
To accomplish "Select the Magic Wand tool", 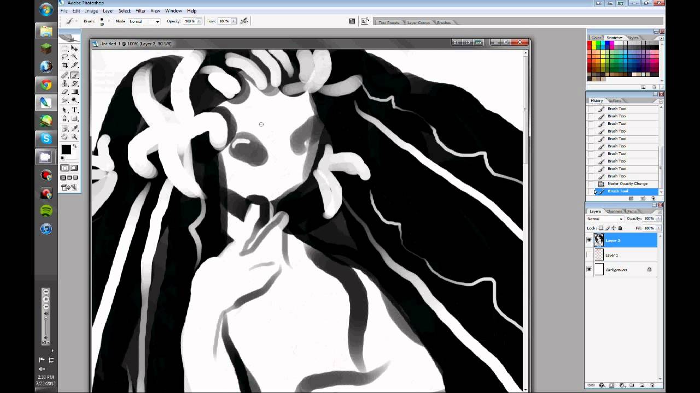I will click(74, 57).
